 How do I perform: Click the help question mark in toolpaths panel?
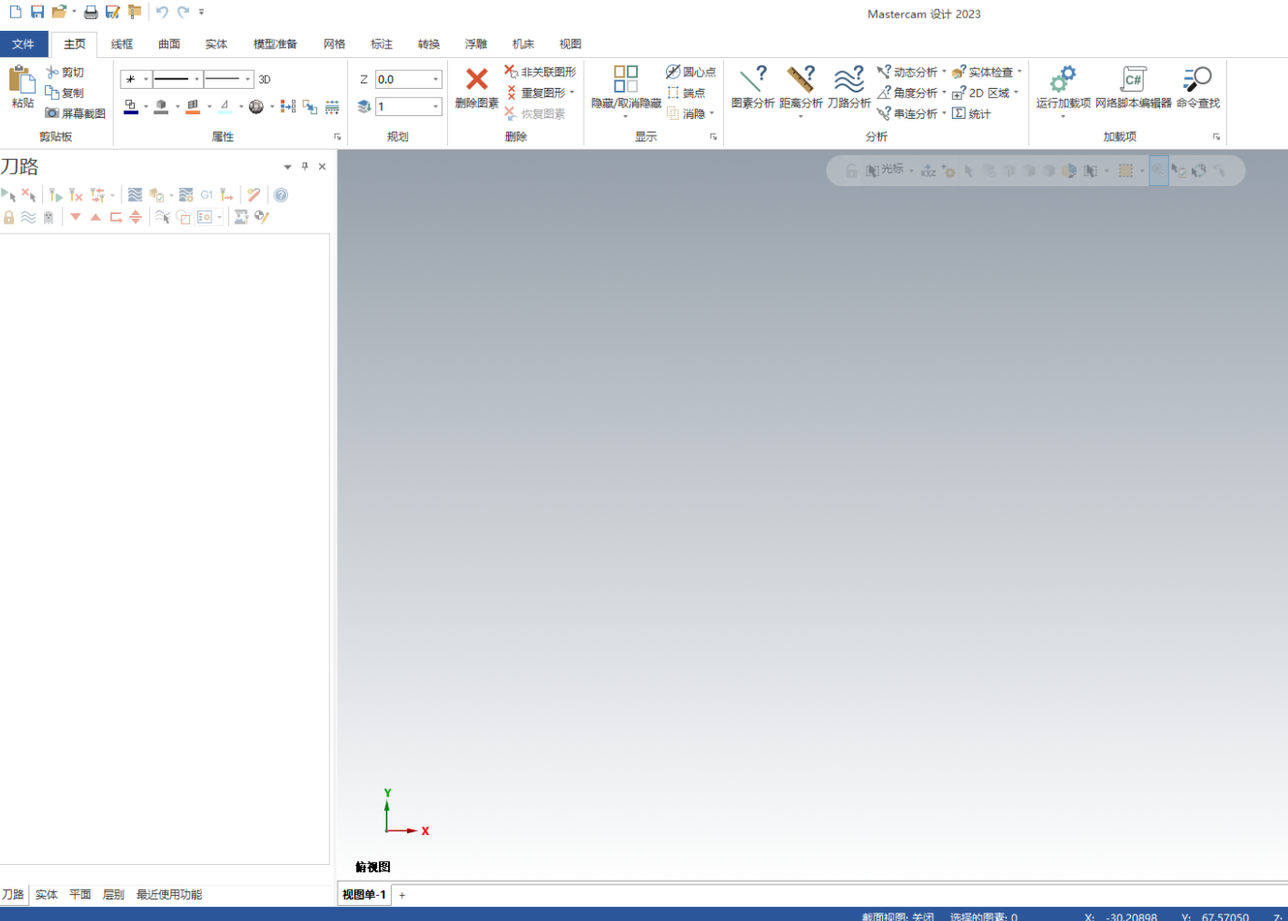(x=281, y=195)
